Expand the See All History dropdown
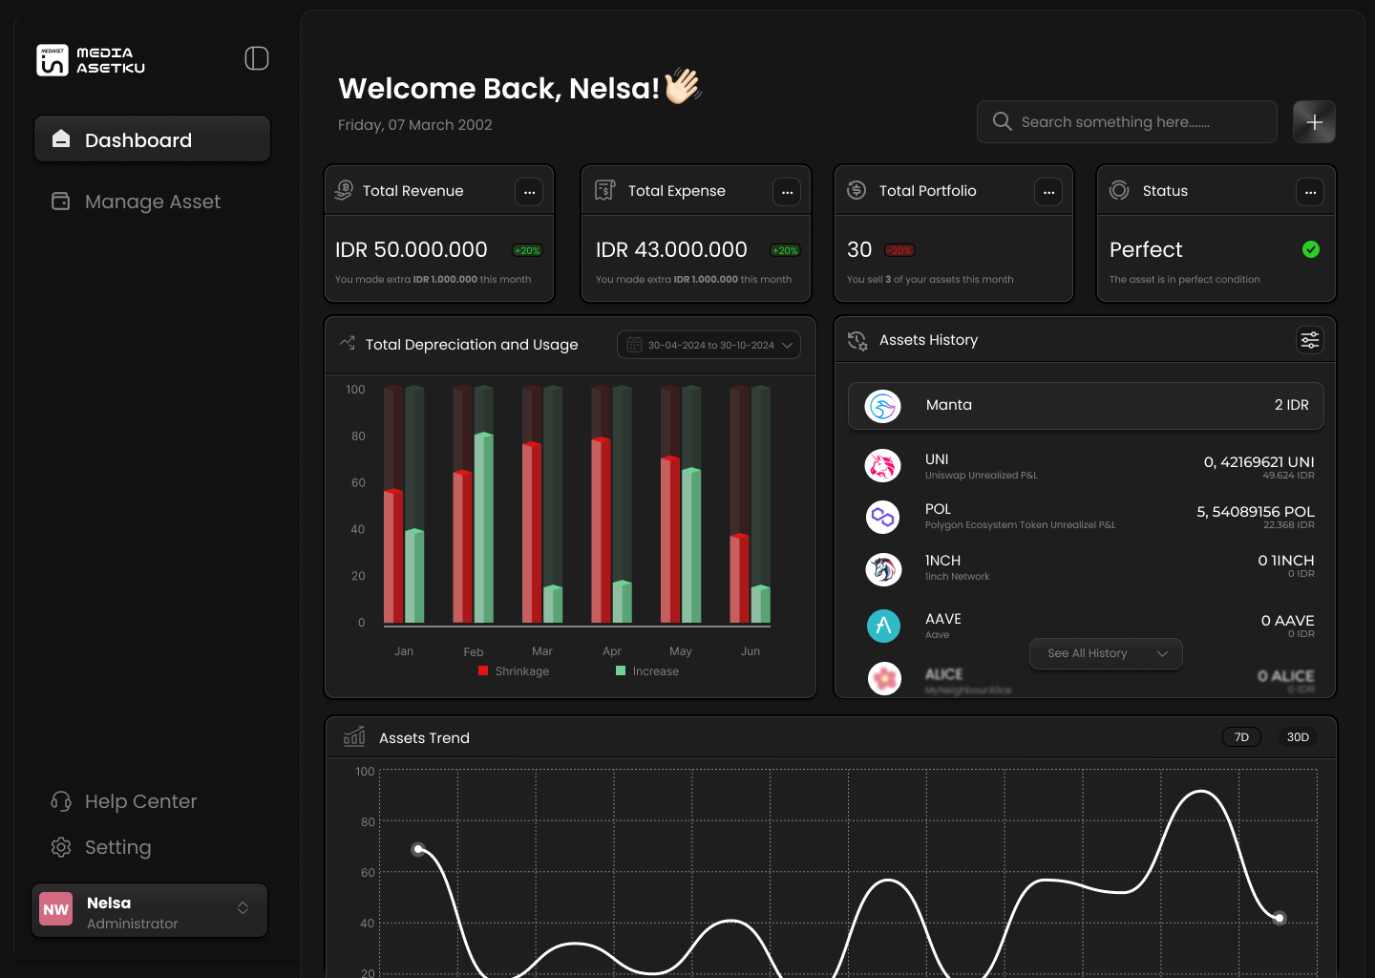 (x=1106, y=653)
